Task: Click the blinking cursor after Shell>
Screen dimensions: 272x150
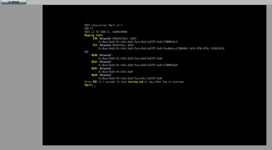Action: click(x=95, y=85)
